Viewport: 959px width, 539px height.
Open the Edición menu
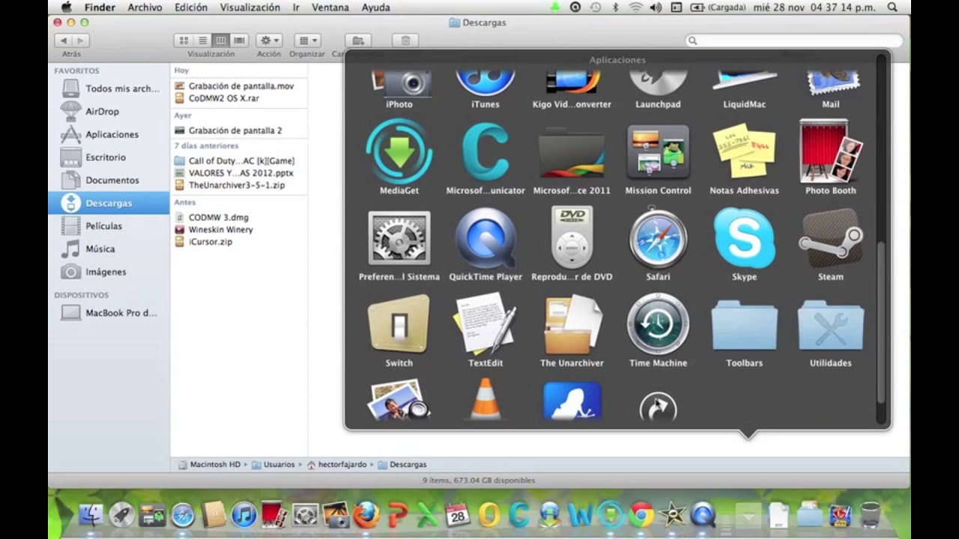[191, 7]
